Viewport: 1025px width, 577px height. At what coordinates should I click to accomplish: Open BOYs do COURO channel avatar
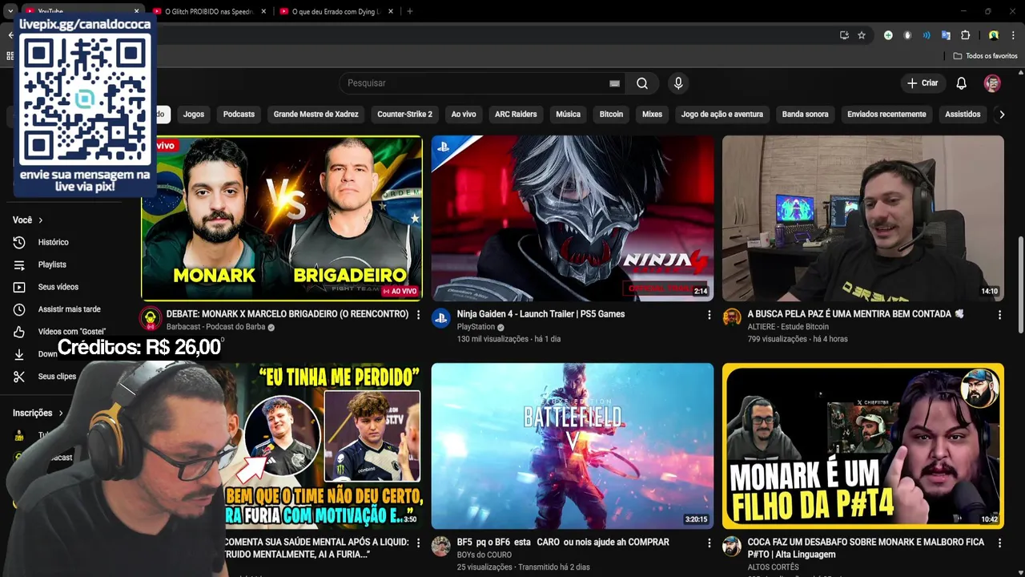[441, 547]
